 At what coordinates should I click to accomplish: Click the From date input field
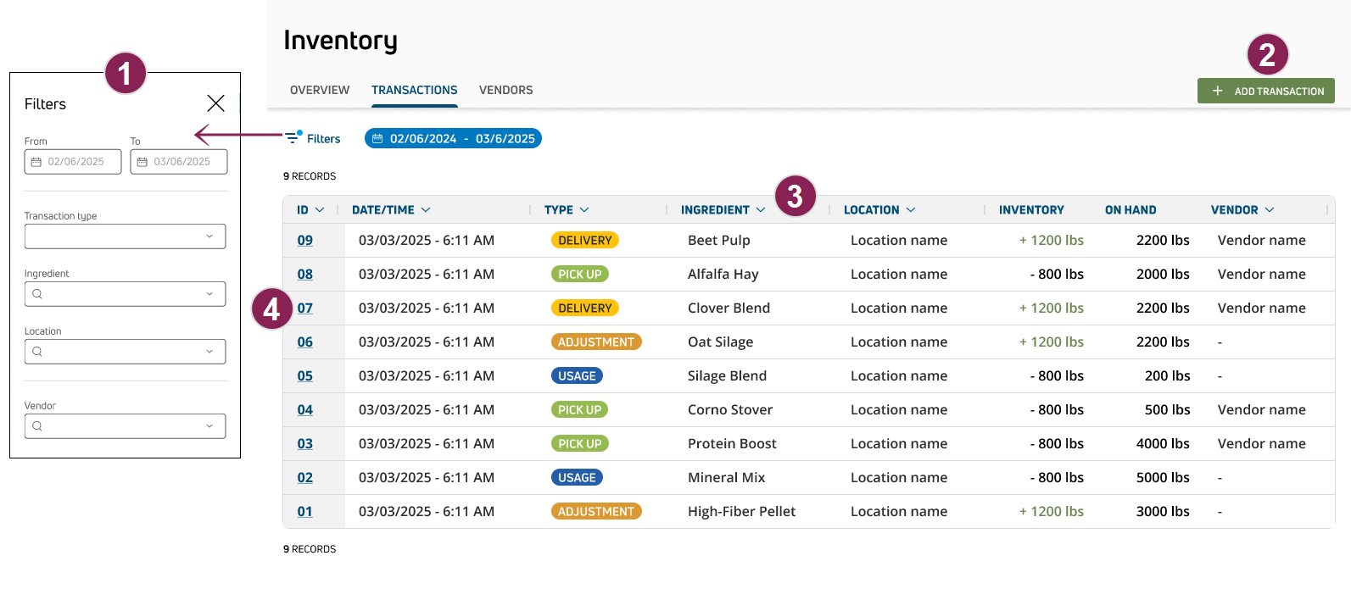(x=73, y=162)
